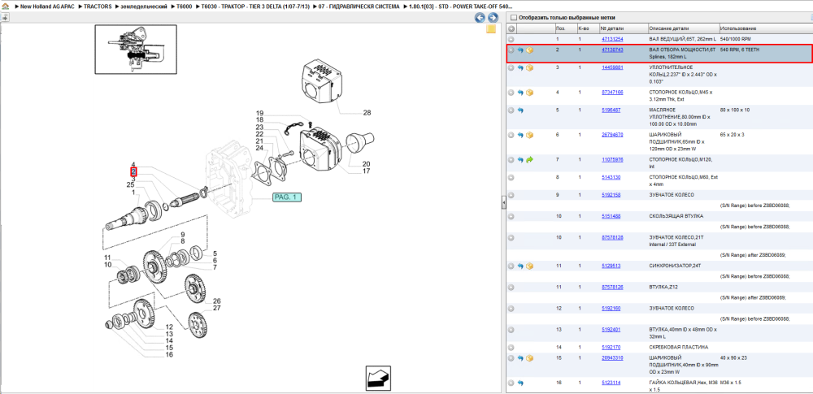This screenshot has width=813, height=394.
Task: Click the blue back navigation arrow
Action: [x=480, y=18]
